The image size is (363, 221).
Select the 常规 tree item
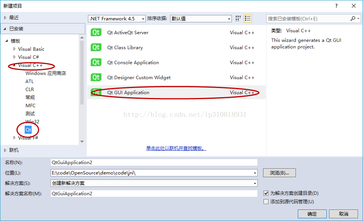(x=30, y=98)
